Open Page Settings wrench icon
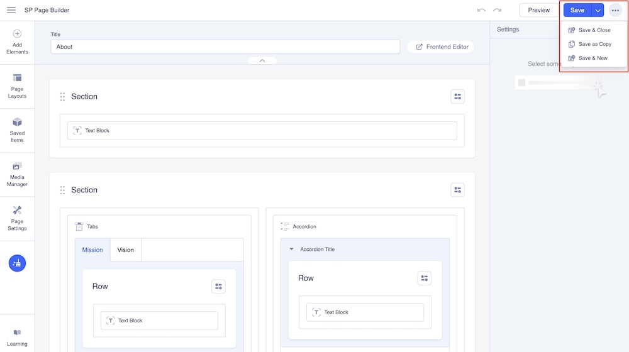 [17, 211]
